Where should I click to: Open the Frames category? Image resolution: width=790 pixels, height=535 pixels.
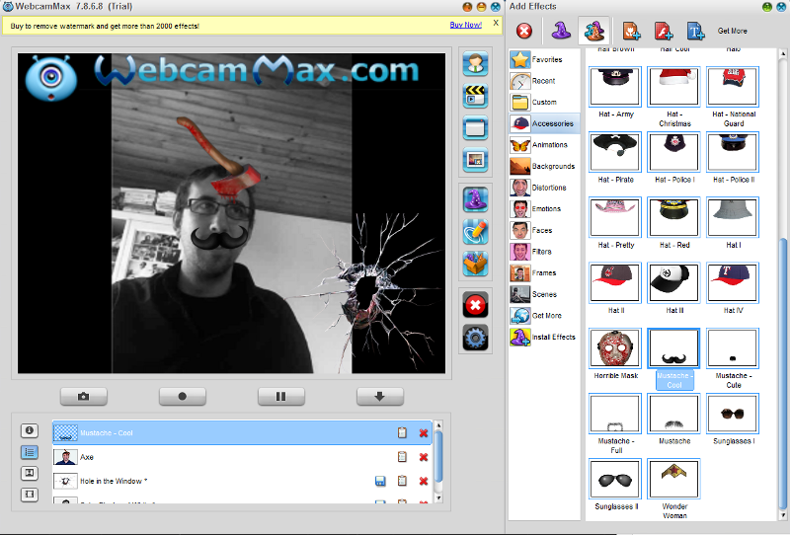[x=544, y=272]
